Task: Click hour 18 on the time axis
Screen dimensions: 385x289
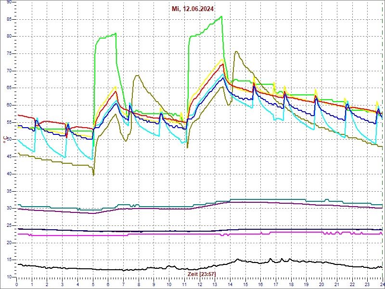Action: click(291, 284)
